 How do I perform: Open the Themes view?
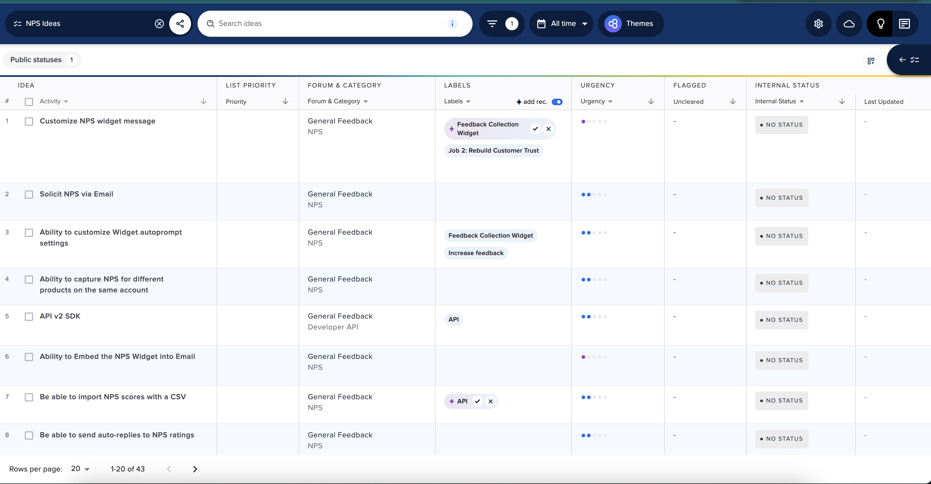click(630, 23)
